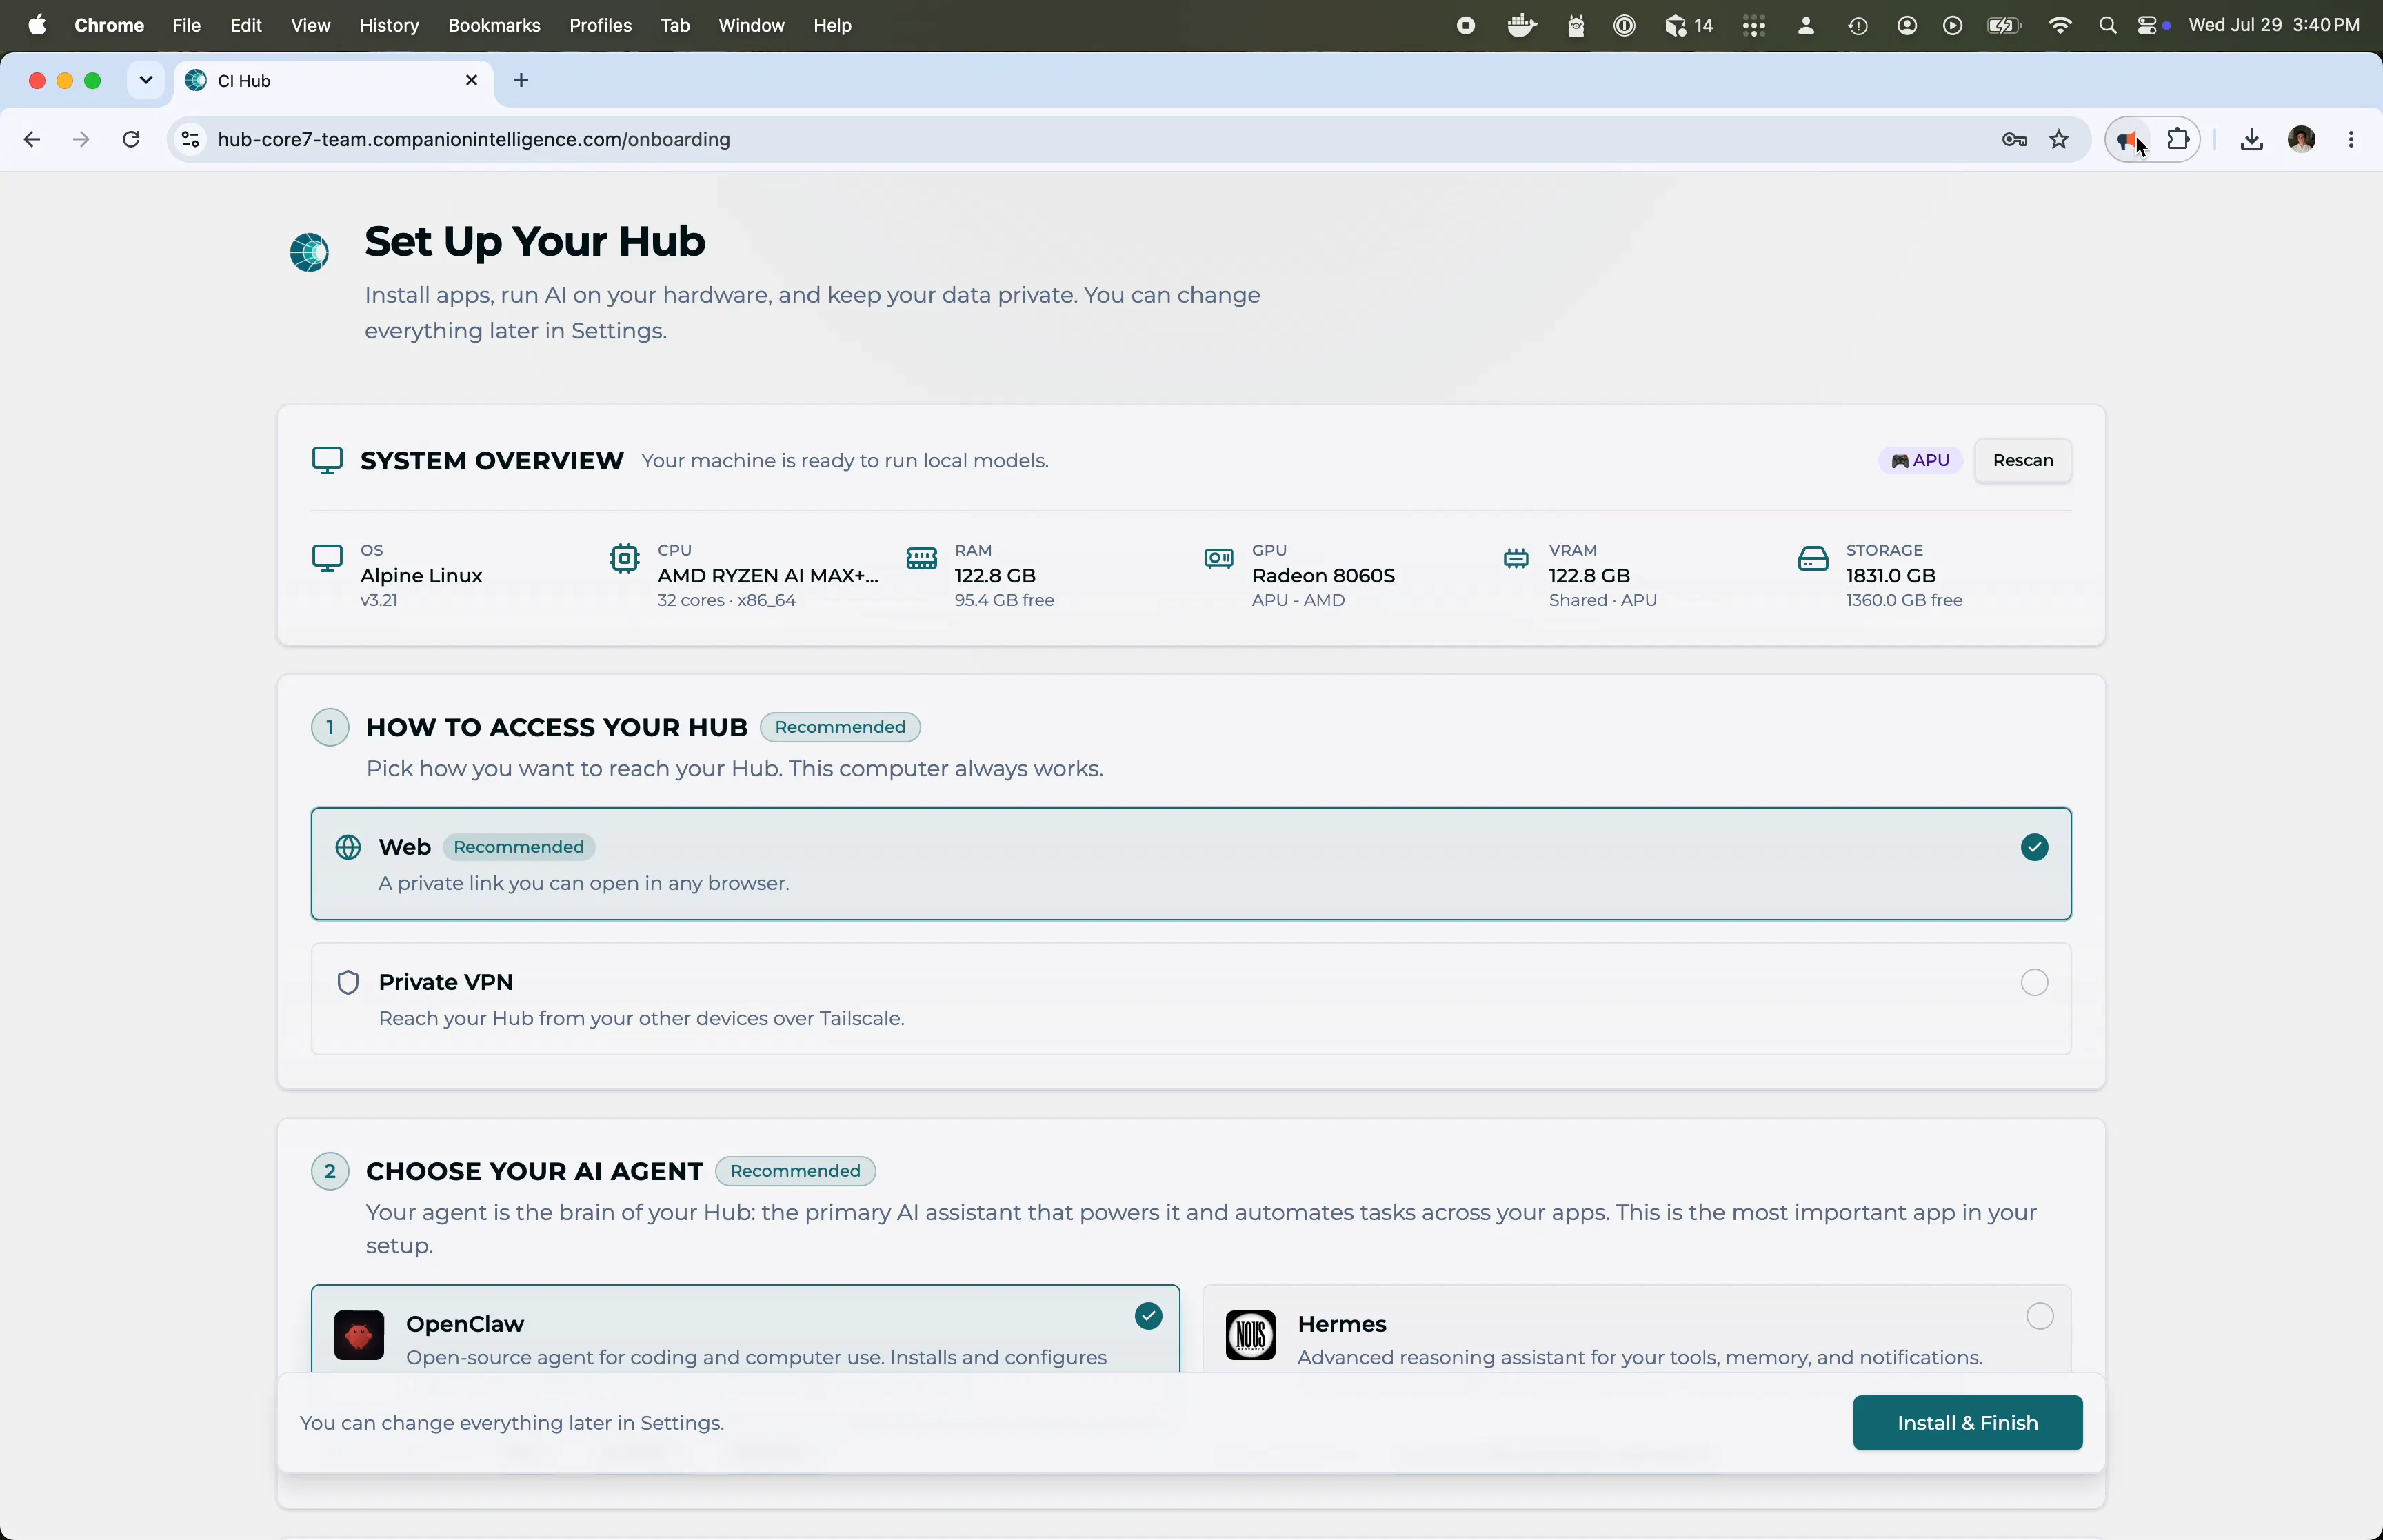Click the System Overview monitor icon
2383x1540 pixels.
tap(327, 460)
